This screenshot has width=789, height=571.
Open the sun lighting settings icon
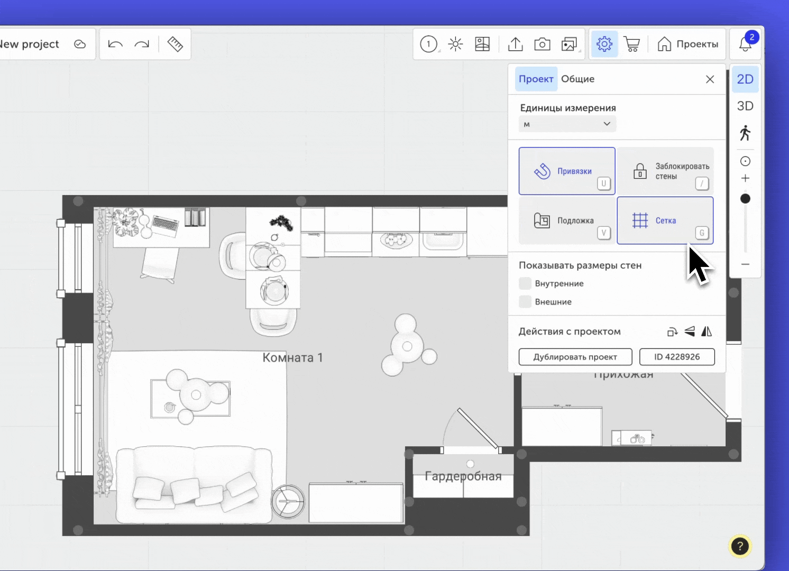pos(455,44)
